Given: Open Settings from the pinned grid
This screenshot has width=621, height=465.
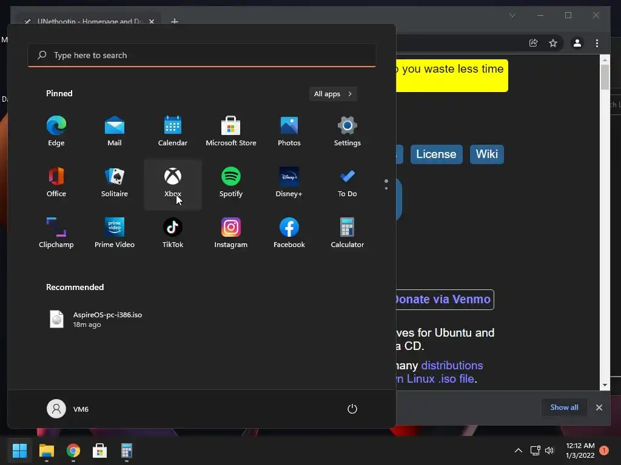Looking at the screenshot, I should [x=347, y=131].
